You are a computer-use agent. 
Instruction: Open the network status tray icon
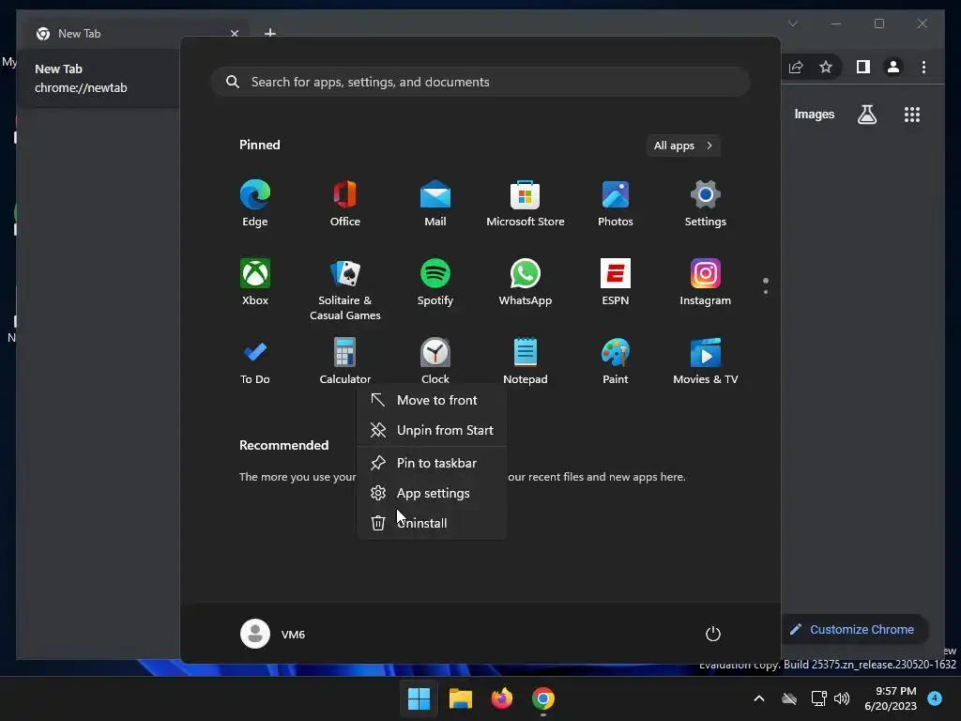click(818, 698)
